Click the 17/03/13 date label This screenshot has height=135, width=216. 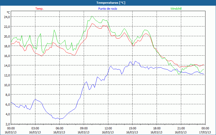click(205, 132)
